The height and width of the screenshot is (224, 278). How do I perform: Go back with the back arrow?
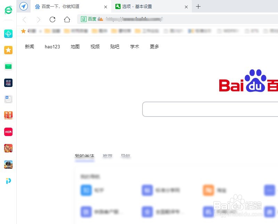(25, 19)
